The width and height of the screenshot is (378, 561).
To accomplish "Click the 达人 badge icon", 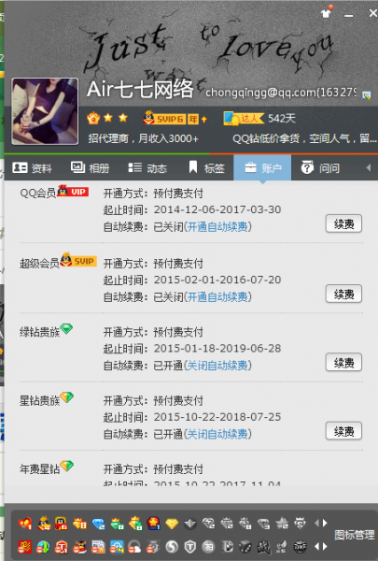I will tap(243, 118).
